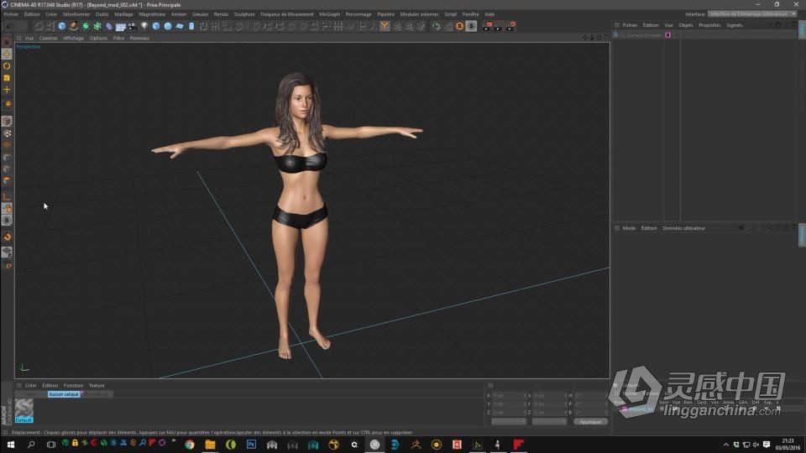Click the first clapperboard render icon
This screenshot has width=806, height=453.
tap(486, 26)
